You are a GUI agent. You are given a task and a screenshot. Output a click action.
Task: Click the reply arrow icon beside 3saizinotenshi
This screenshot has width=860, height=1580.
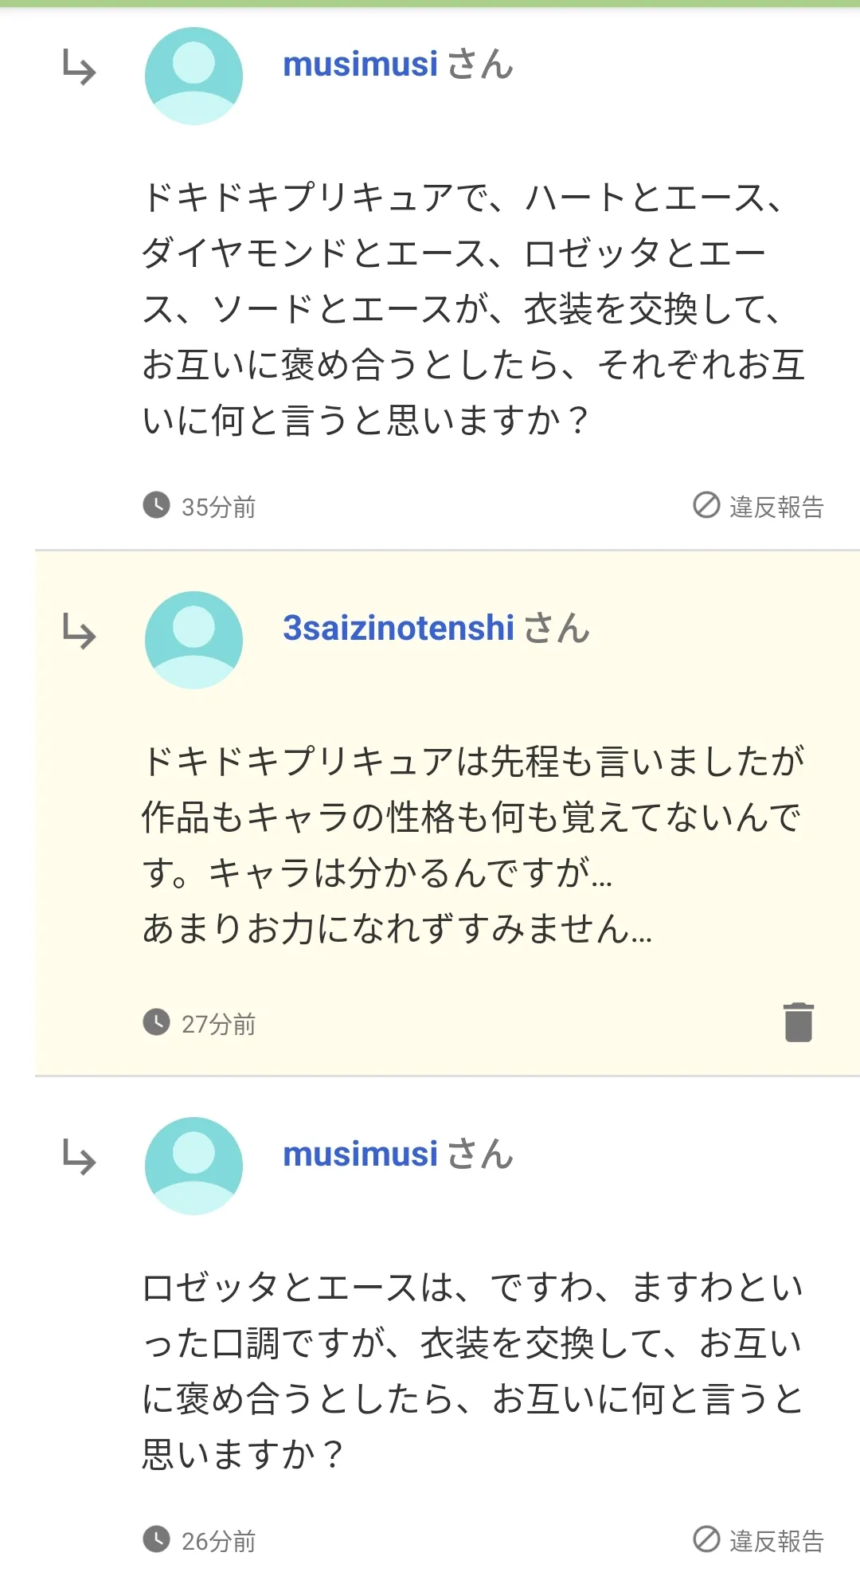(x=80, y=631)
